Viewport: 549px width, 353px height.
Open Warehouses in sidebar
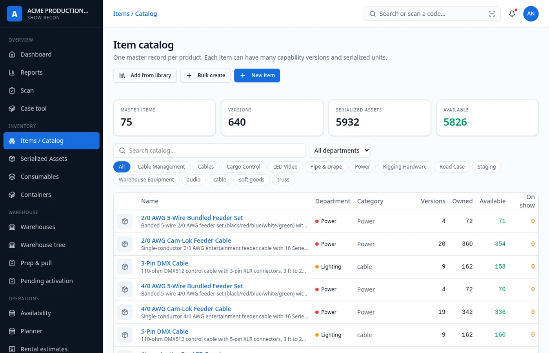pyautogui.click(x=51, y=227)
